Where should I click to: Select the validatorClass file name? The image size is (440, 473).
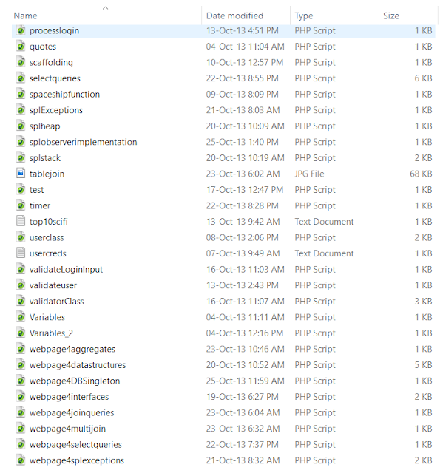pos(56,302)
